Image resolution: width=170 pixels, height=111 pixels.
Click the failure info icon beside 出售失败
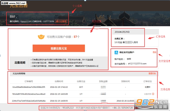[153, 94]
